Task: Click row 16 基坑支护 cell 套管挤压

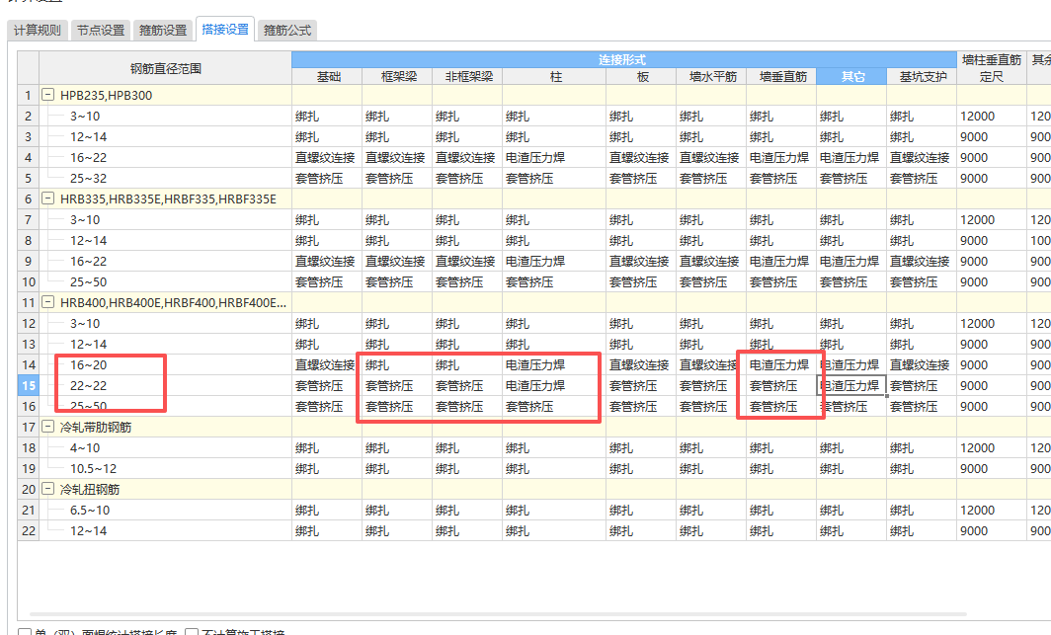Action: pos(922,407)
